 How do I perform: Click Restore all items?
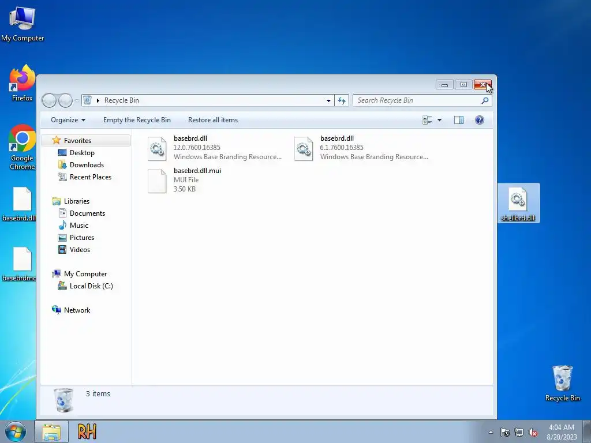[213, 120]
